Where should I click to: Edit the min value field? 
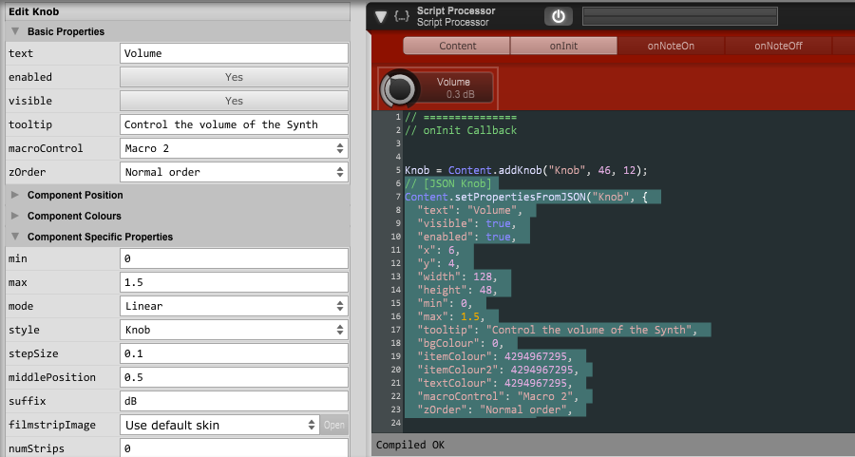(234, 258)
